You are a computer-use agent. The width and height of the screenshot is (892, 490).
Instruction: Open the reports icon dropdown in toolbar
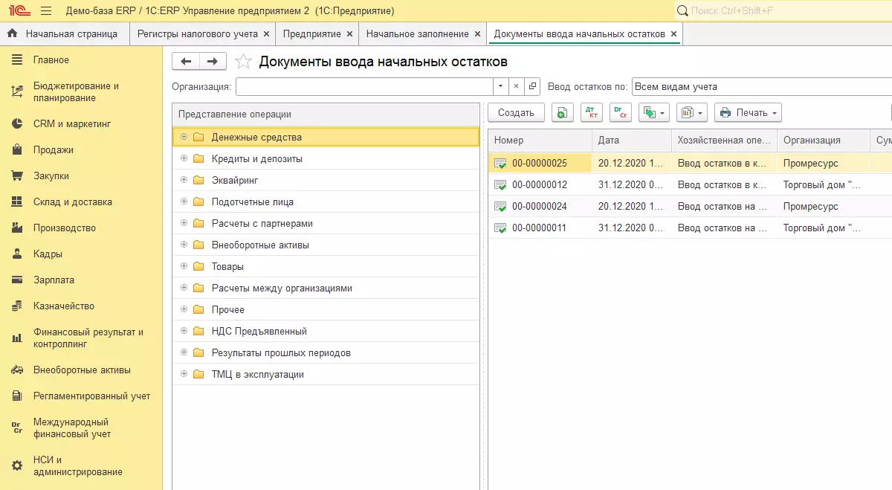click(x=692, y=113)
